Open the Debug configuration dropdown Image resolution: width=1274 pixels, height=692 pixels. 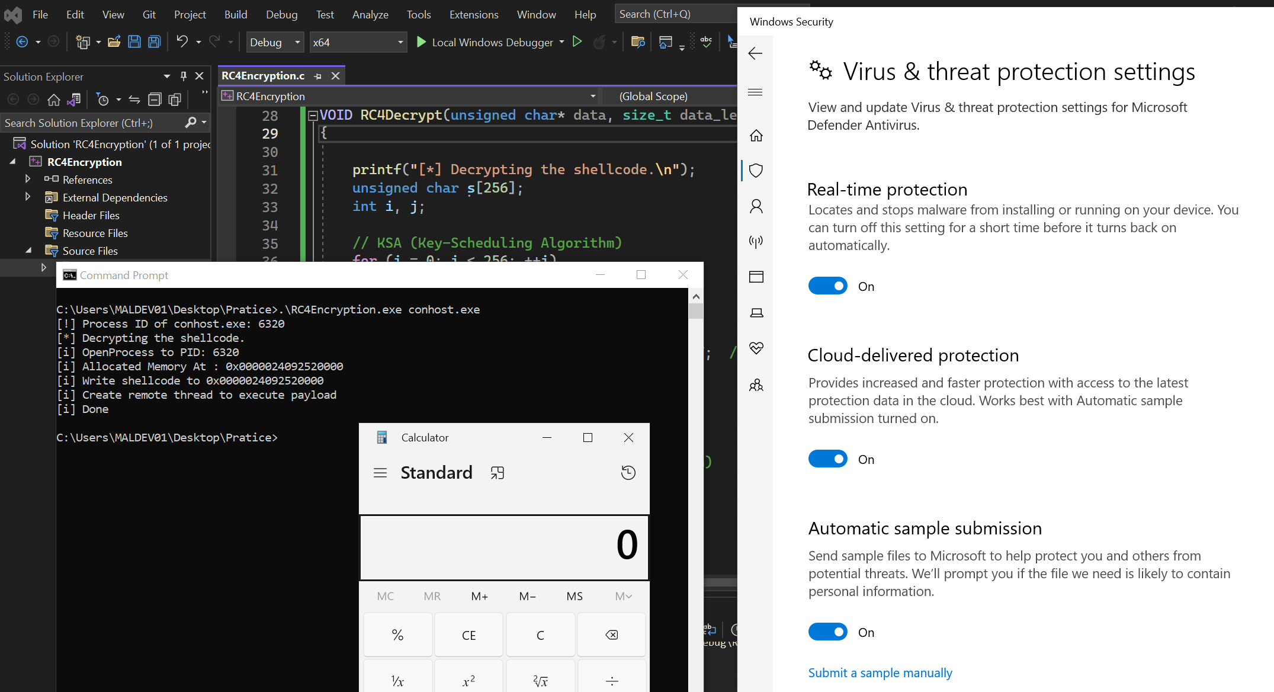click(275, 42)
